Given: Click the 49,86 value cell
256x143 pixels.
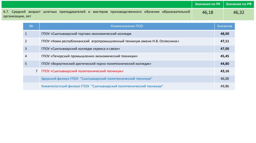Looking at the screenshot, I should [224, 86].
